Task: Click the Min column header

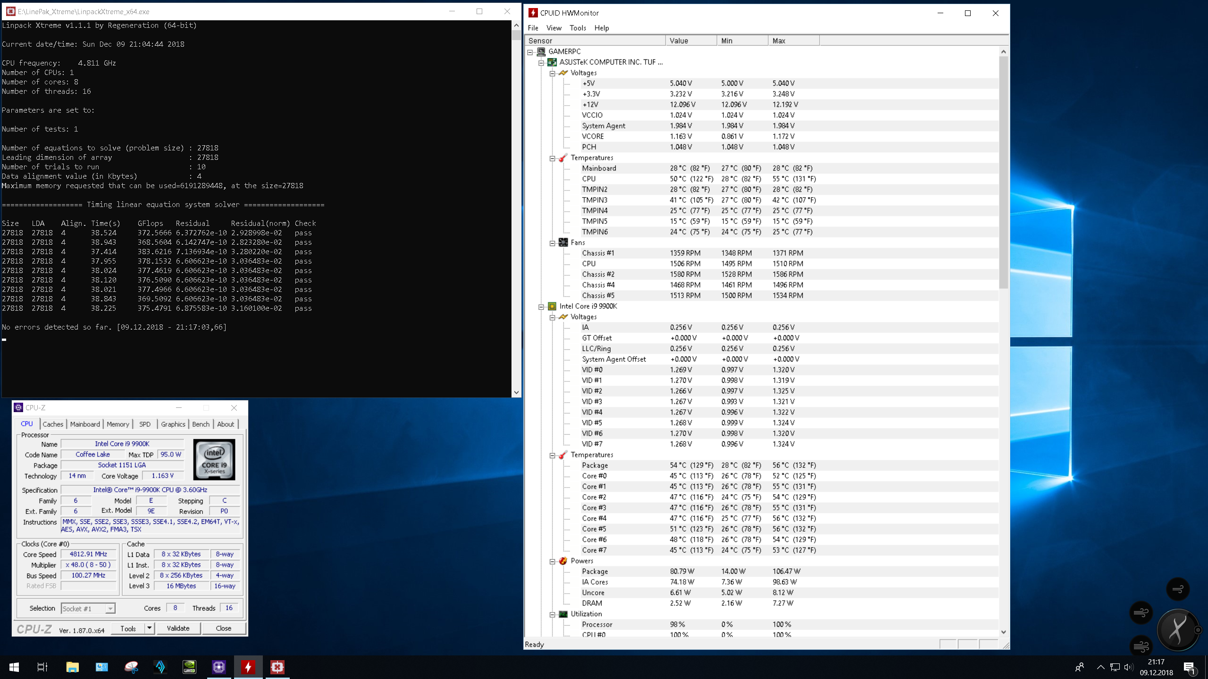Action: click(x=742, y=41)
